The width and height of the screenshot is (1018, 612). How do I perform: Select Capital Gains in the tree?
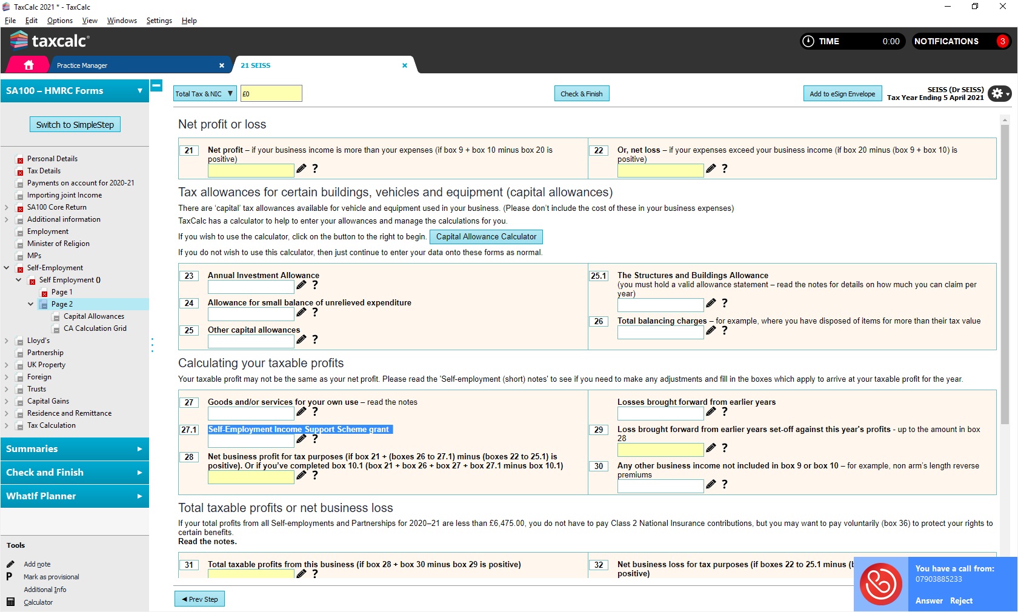point(48,401)
